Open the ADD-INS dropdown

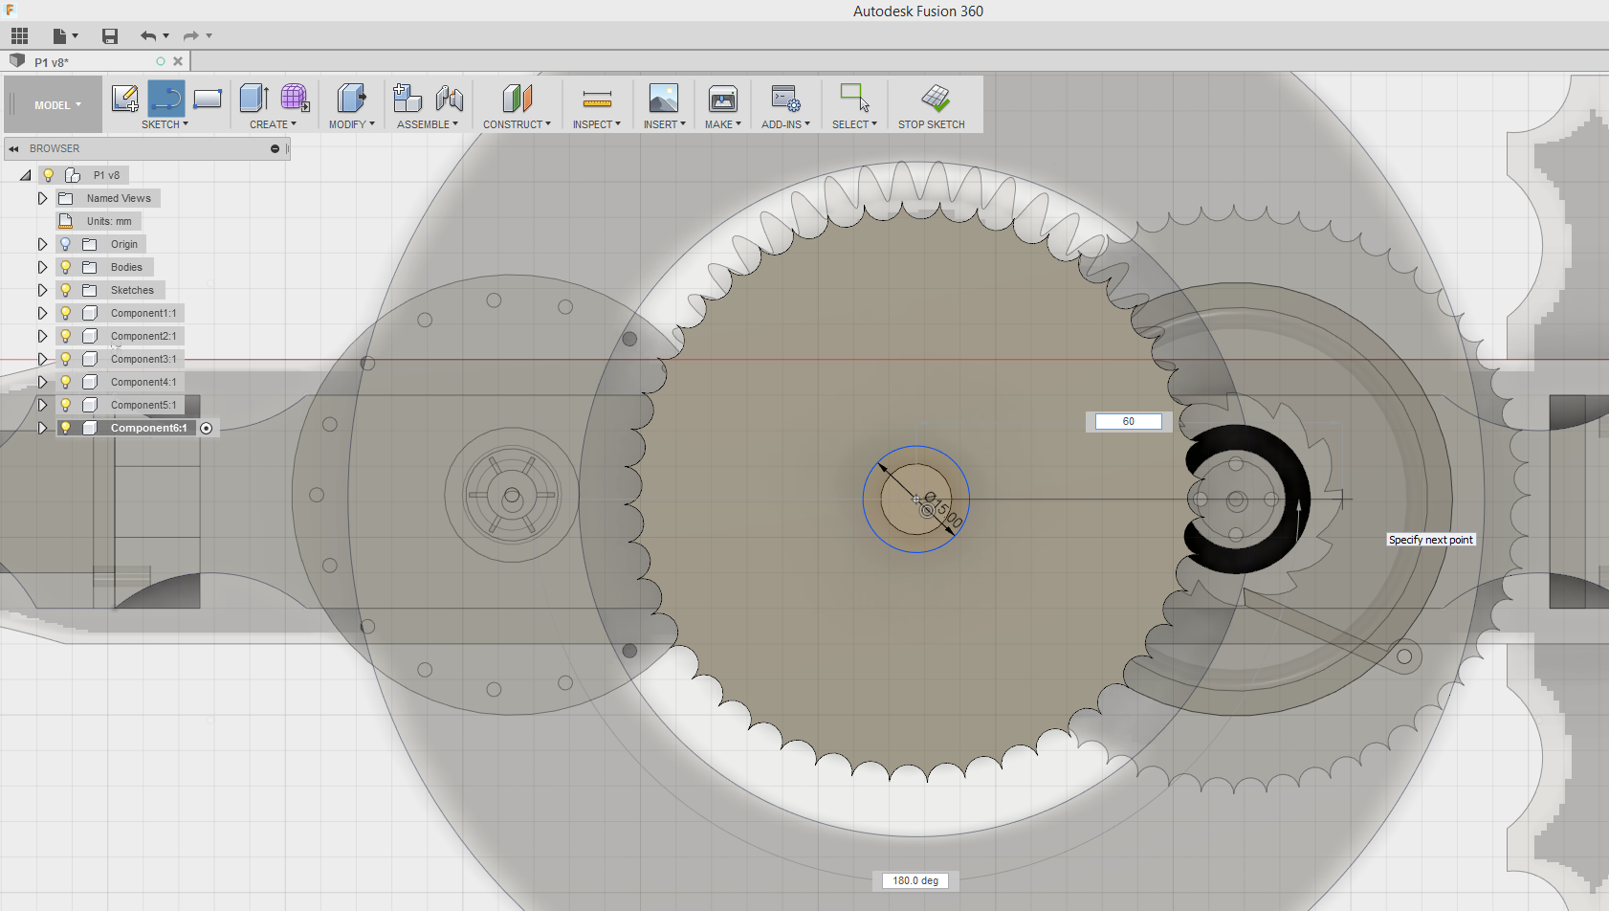[785, 124]
